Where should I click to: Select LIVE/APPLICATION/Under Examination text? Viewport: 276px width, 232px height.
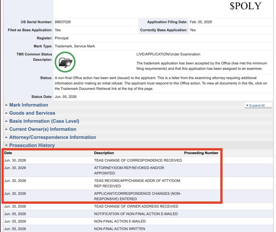coord(168,54)
